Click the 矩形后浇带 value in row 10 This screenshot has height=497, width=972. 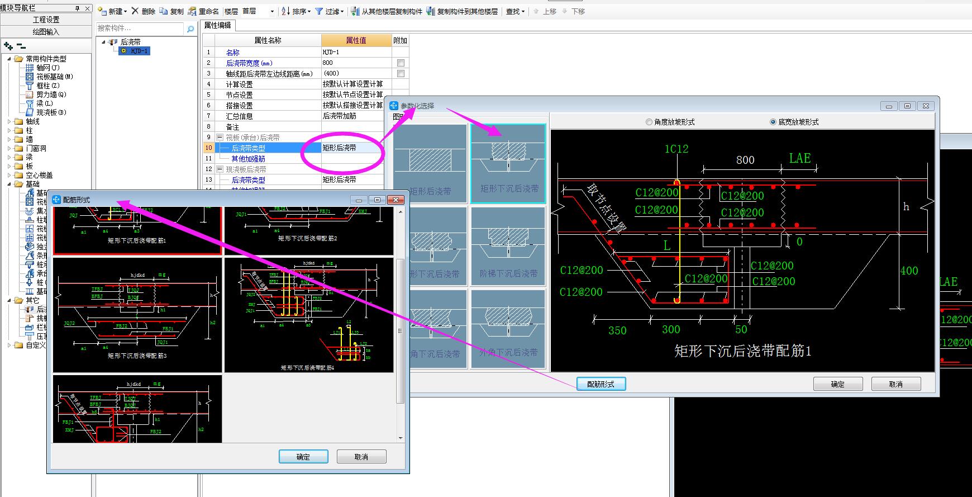pos(356,148)
